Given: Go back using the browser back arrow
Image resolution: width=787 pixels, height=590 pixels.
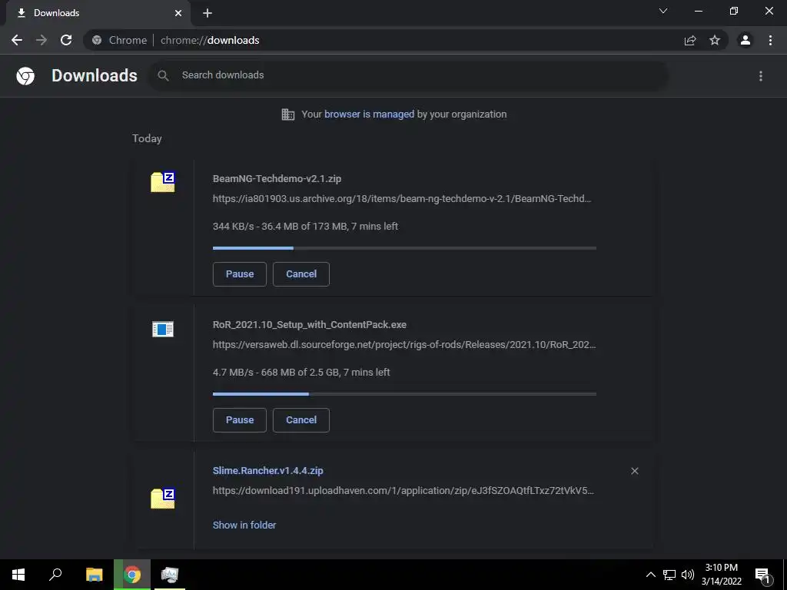Looking at the screenshot, I should 17,40.
